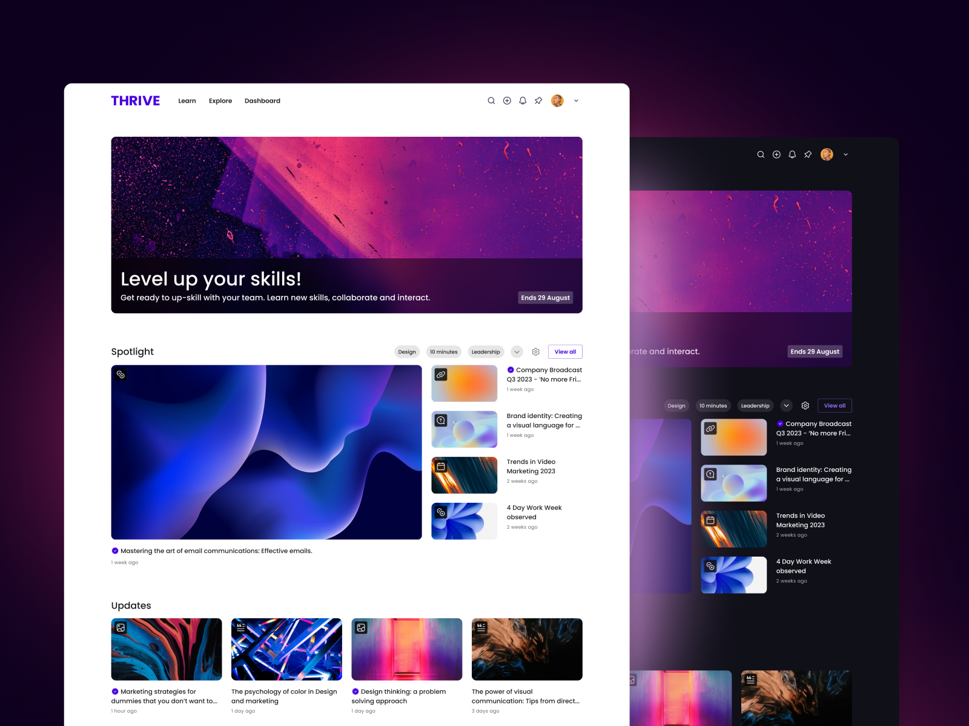Open the search icon in the top navigation

[x=491, y=100]
